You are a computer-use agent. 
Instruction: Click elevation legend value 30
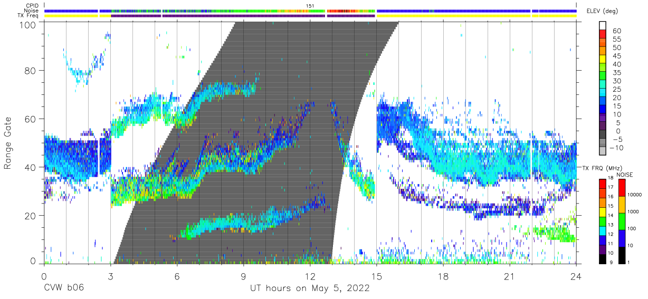[616, 81]
